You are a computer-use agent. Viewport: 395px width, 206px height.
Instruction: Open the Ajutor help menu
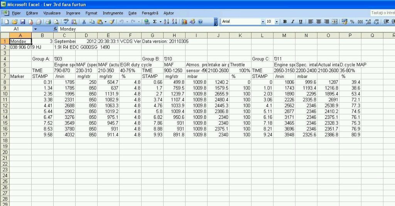coord(169,13)
